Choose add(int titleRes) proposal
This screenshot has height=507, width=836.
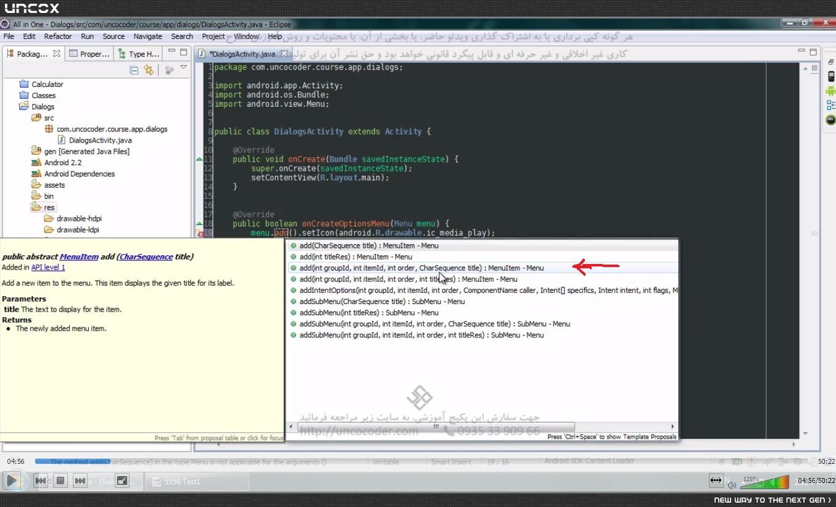[483, 257]
